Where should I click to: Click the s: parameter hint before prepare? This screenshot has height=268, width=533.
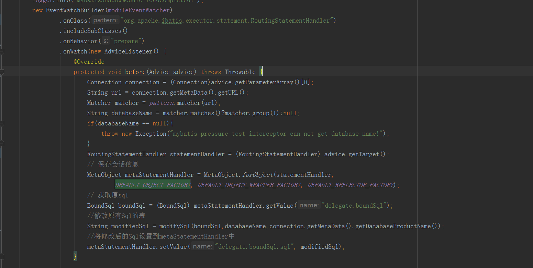pyautogui.click(x=106, y=40)
